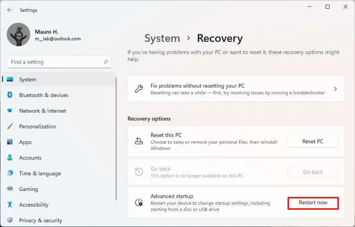
Task: Expand the Fix problems troubleshooter chevron
Action: [x=335, y=89]
